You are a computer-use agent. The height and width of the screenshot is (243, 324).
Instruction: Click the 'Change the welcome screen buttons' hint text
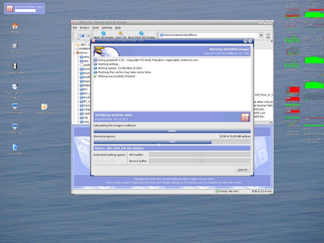pyautogui.click(x=174, y=179)
